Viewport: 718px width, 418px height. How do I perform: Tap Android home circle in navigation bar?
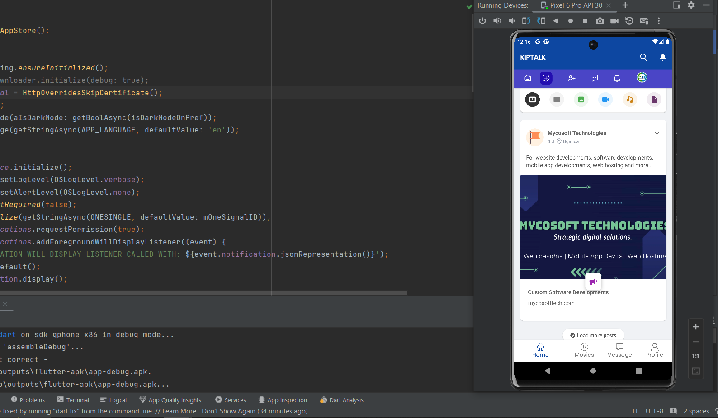tap(593, 371)
